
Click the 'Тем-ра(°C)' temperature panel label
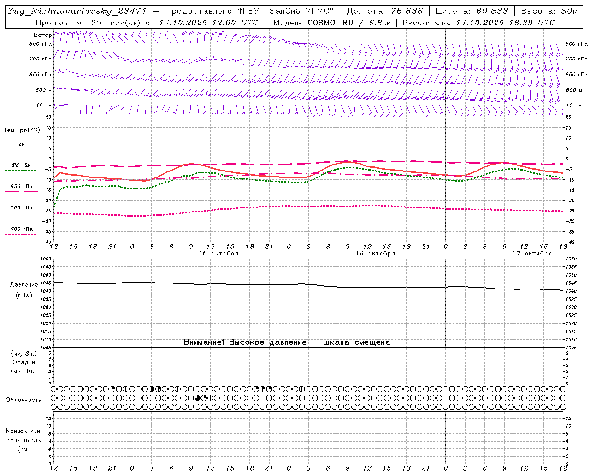tap(22, 130)
